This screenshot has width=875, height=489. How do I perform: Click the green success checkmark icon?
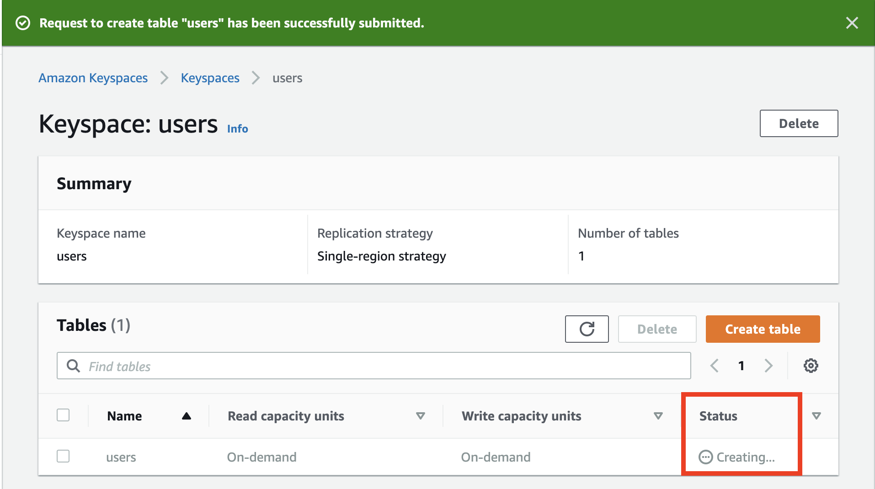coord(23,23)
